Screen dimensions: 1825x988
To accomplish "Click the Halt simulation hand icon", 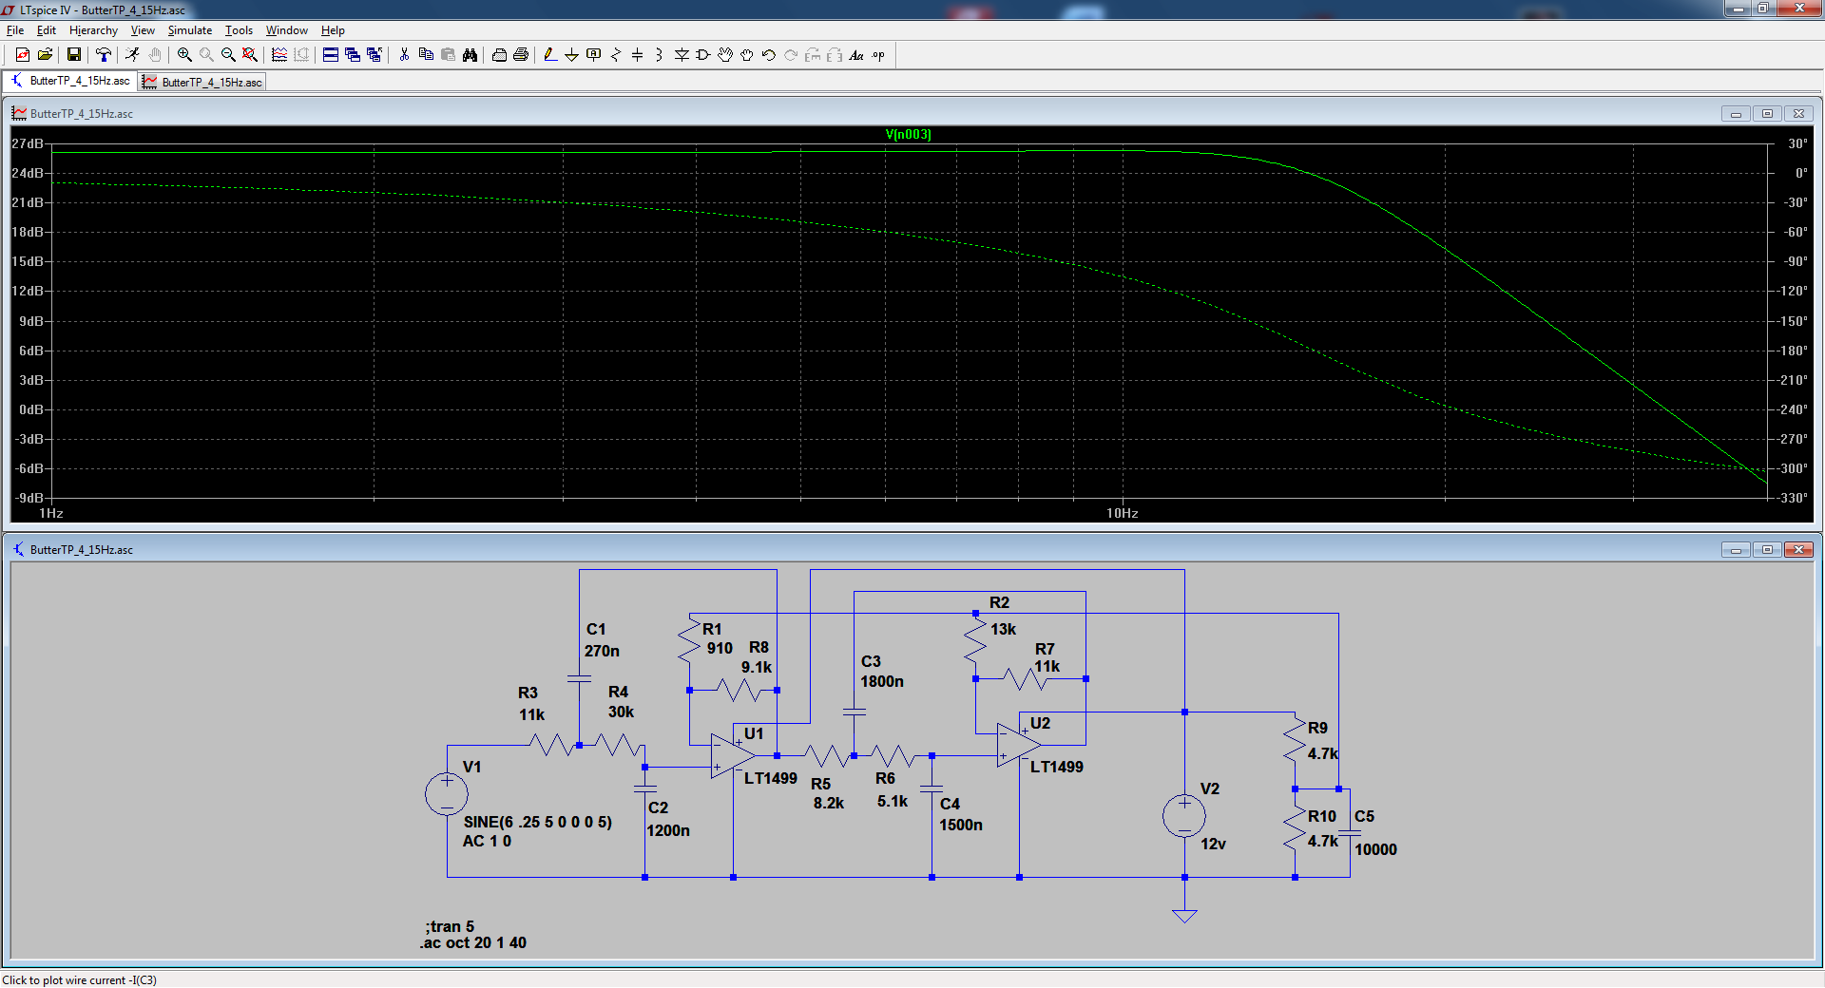I will (154, 55).
